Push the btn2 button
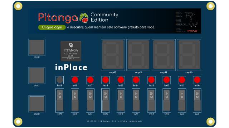The image size is (229, 128). [x=37, y=47]
